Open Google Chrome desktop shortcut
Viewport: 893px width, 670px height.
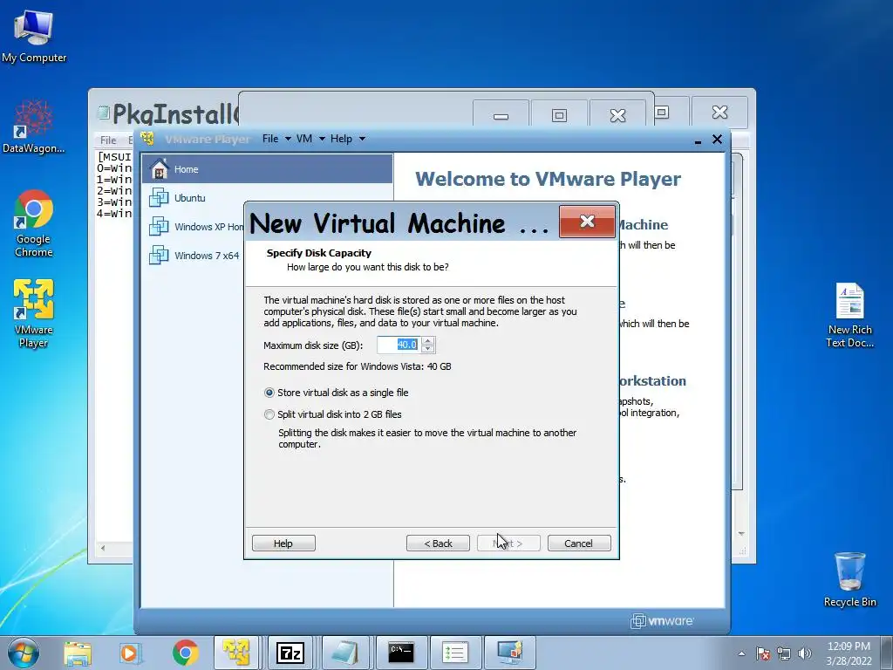coord(34,223)
